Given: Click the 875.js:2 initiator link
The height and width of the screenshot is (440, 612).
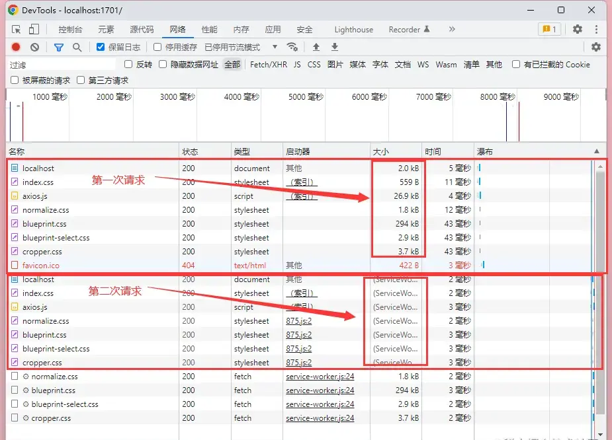Looking at the screenshot, I should 299,321.
